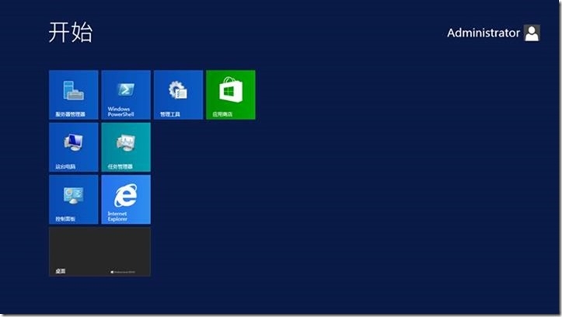Open the dark 桌面 (Desktop) tile

click(x=99, y=252)
